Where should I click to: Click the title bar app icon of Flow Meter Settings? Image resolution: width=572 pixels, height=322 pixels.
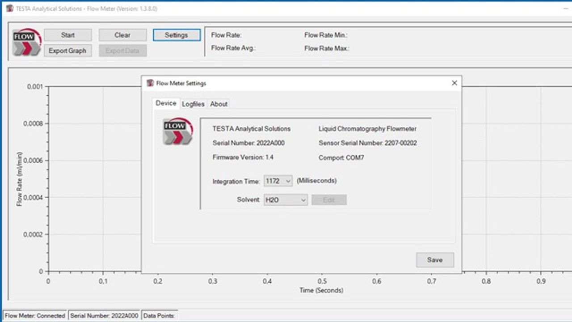(150, 83)
